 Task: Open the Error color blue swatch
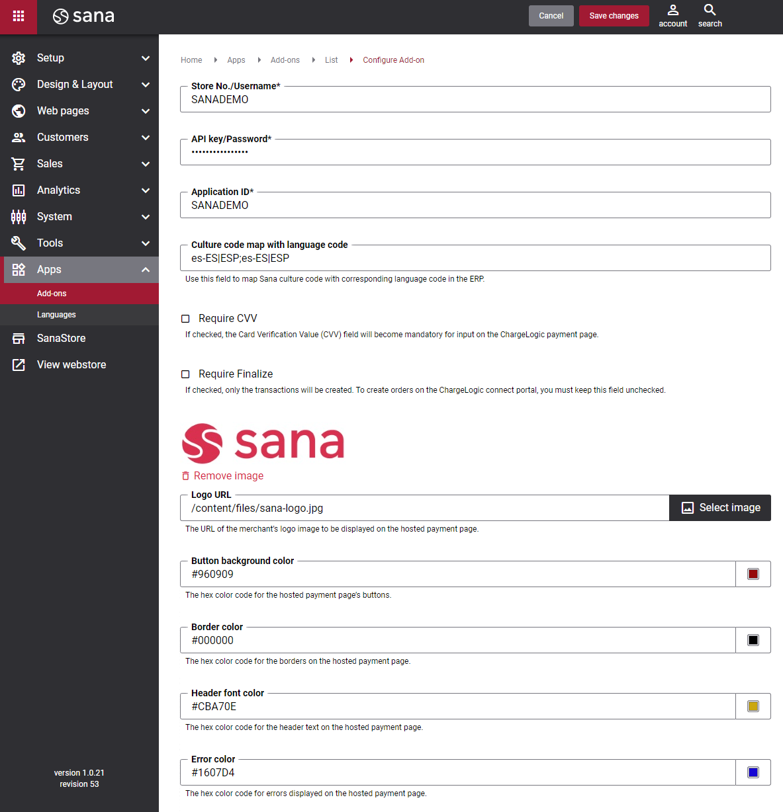(x=753, y=772)
